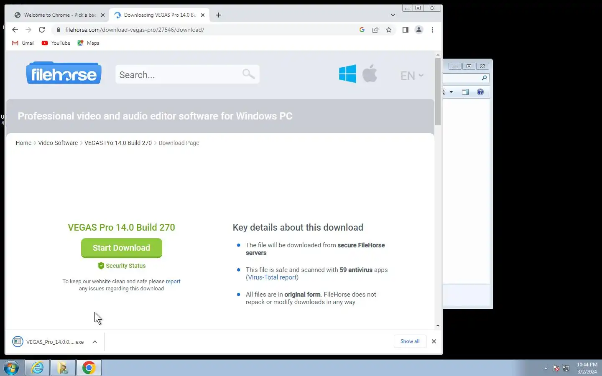Click the browser forward arrow

coord(28,30)
